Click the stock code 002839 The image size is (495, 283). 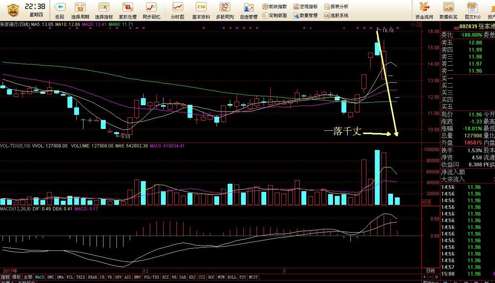coord(468,27)
